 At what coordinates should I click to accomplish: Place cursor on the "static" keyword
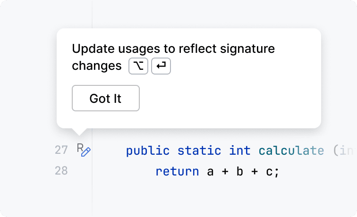point(199,151)
